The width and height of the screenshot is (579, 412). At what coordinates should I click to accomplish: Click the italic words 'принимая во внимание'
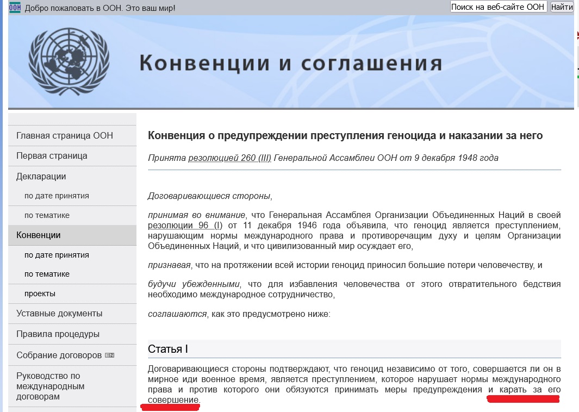(x=196, y=215)
